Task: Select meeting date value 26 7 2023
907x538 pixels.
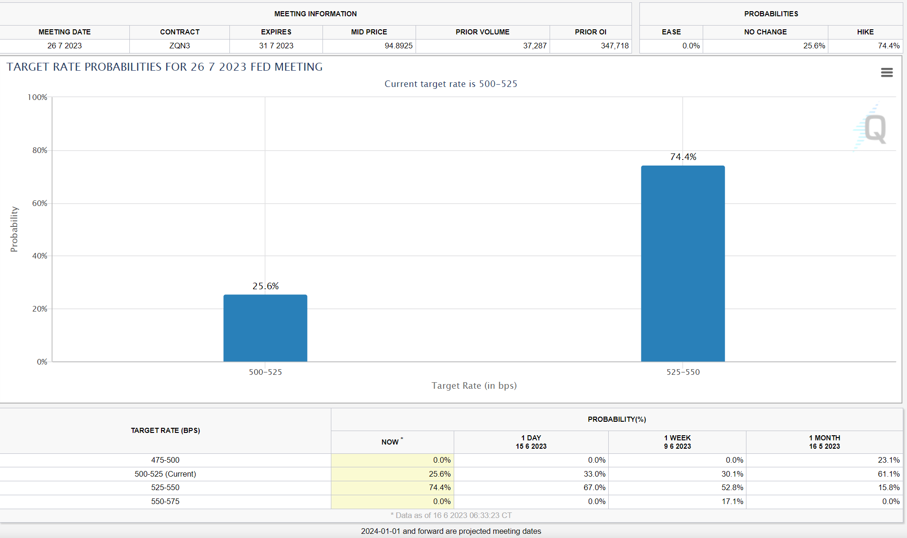Action: 65,46
